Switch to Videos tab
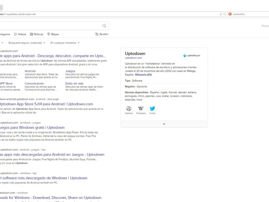Viewport: 269px width, 202px height. coord(20,34)
